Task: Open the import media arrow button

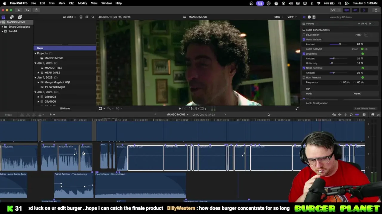Action: pos(19,10)
